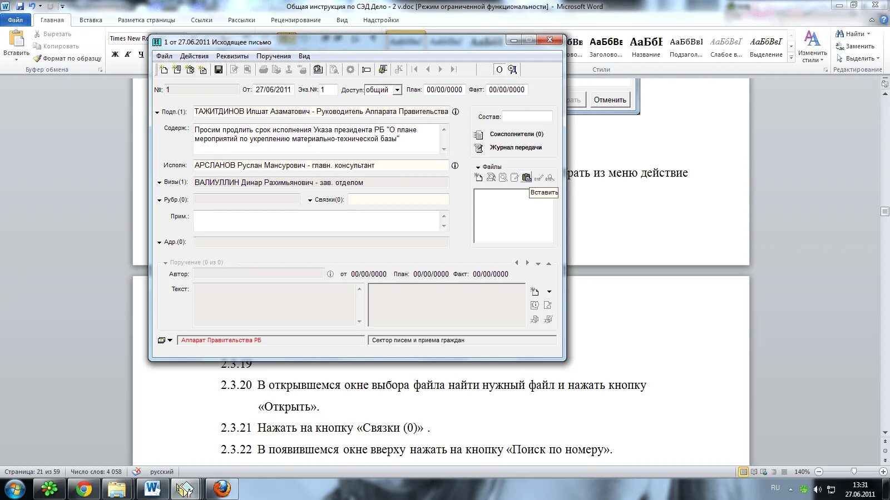The height and width of the screenshot is (500, 890).
Task: Click the От date field showing 27/06/2011
Action: coord(274,89)
